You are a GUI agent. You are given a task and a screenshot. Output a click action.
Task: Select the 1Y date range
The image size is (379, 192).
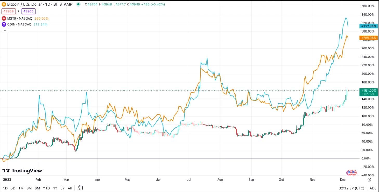tap(55, 188)
